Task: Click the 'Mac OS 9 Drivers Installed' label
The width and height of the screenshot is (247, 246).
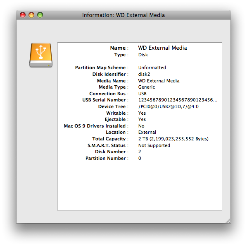Action: (95, 126)
